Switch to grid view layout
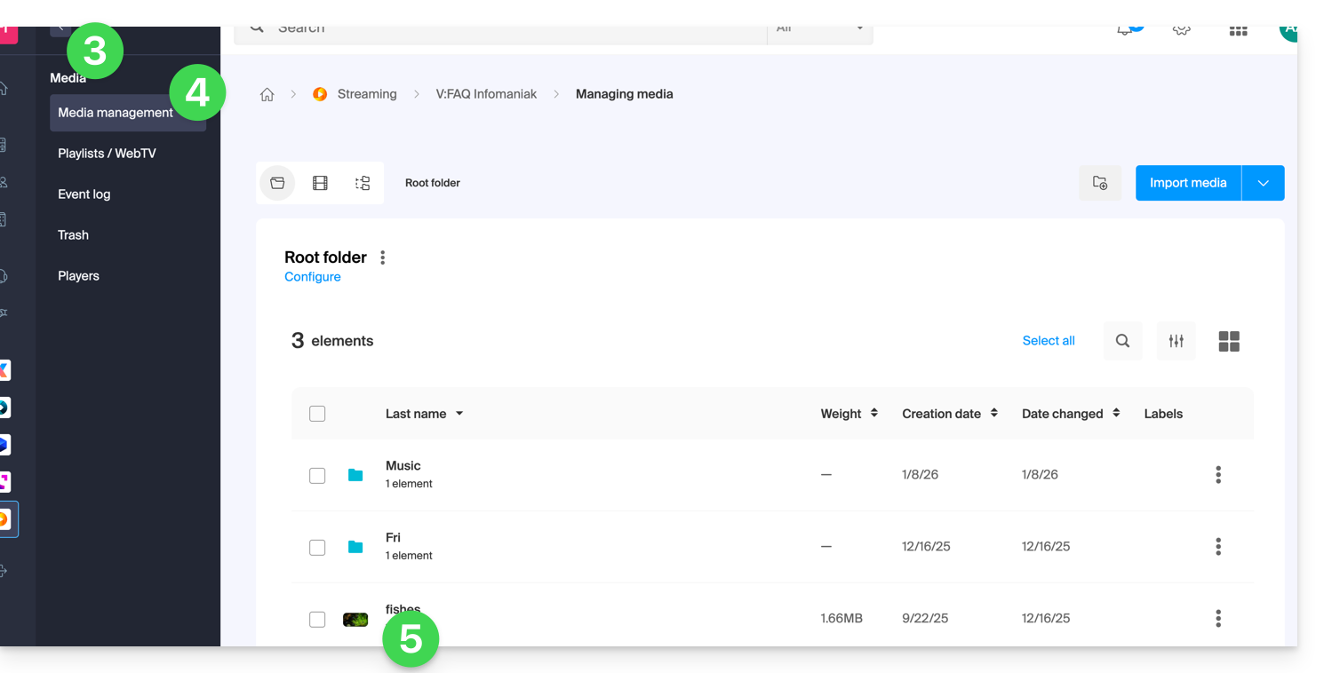The width and height of the screenshot is (1324, 673). [1229, 341]
